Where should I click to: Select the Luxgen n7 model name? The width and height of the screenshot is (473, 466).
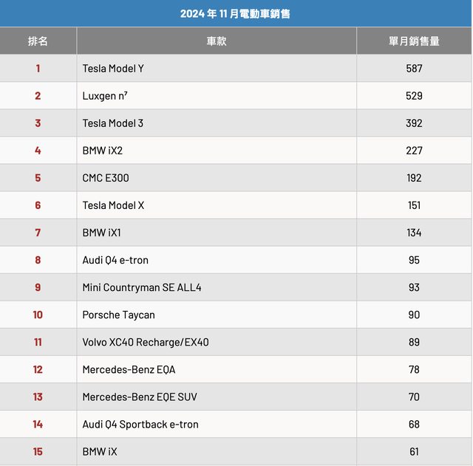pyautogui.click(x=105, y=96)
